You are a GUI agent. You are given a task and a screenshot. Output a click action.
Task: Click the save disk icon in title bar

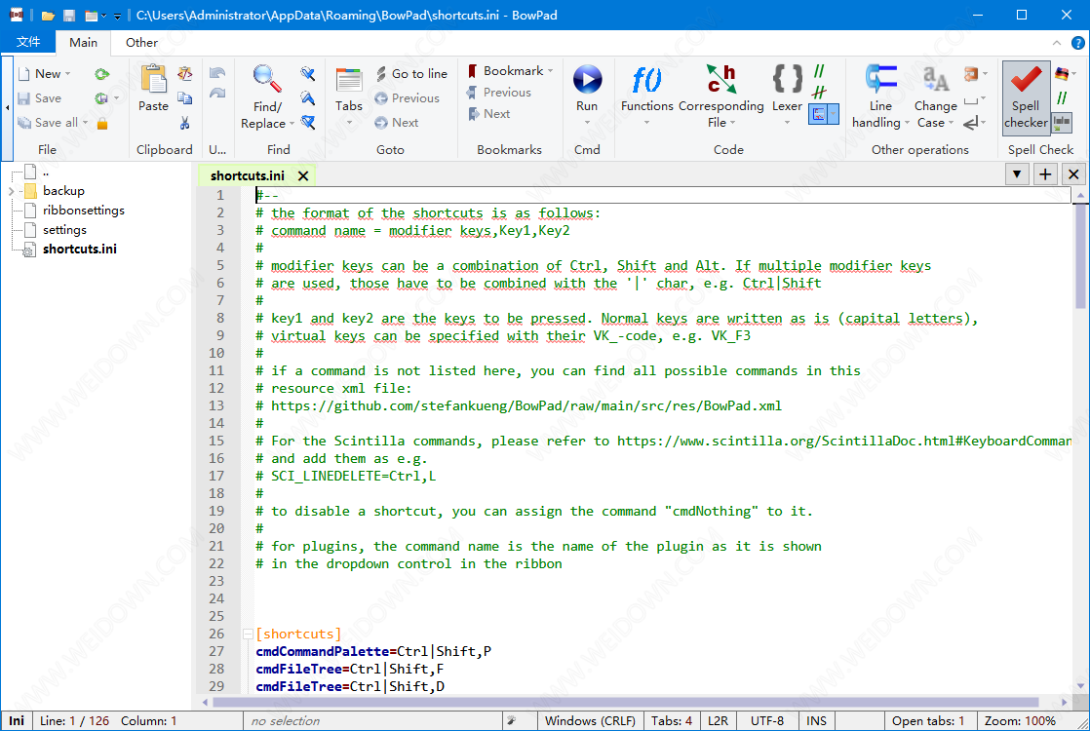pos(69,16)
